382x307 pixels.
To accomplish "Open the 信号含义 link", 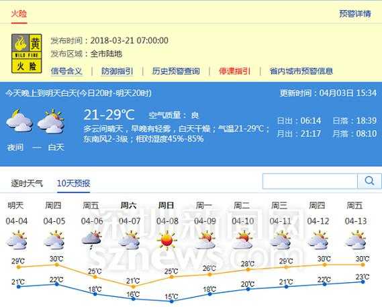I will click(x=66, y=71).
